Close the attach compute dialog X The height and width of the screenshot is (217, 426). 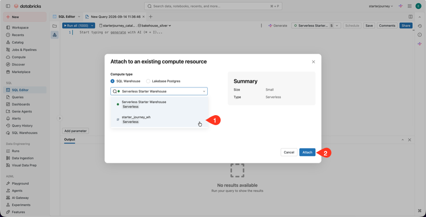click(x=313, y=62)
